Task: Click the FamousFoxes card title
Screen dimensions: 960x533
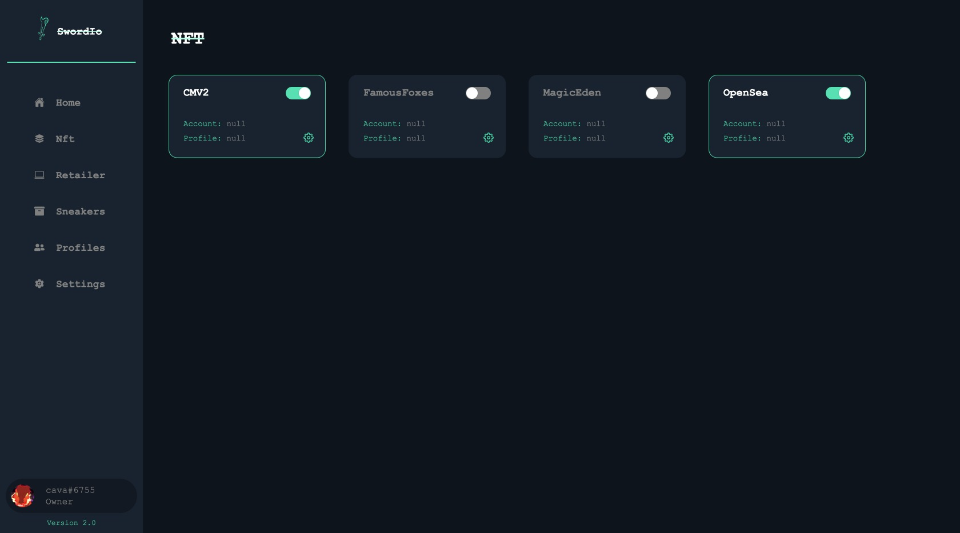Action: point(398,93)
